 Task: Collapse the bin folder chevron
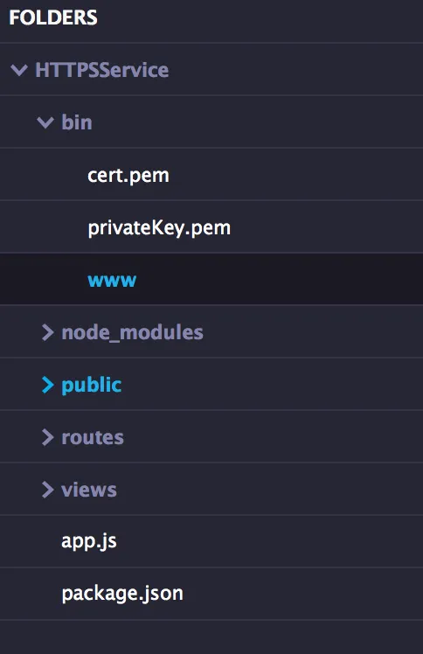tap(45, 122)
